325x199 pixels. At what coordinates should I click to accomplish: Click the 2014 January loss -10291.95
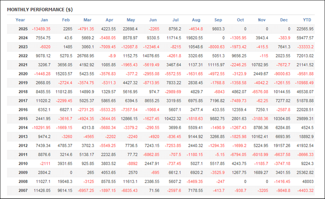pyautogui.click(x=41, y=128)
